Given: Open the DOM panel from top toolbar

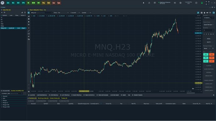Looking at the screenshot, I should click(33, 3).
